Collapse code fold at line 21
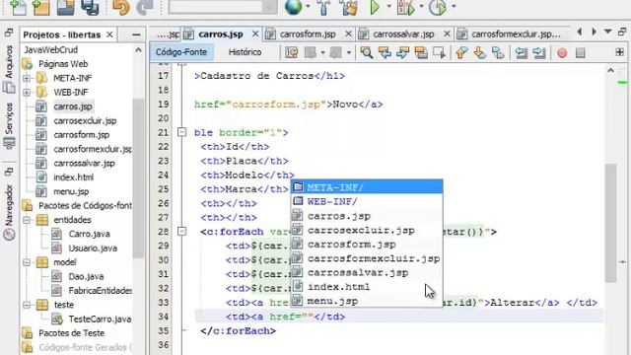 coord(181,132)
